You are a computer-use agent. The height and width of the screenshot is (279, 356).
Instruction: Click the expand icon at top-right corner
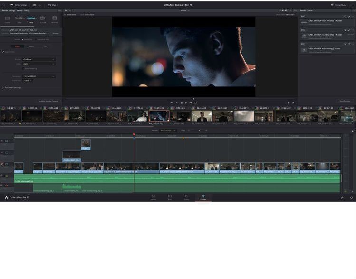(x=353, y=5)
